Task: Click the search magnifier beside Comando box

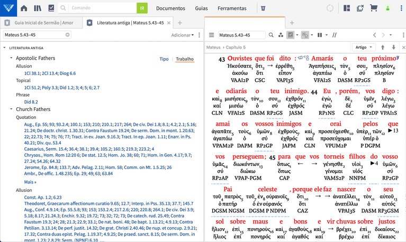Action: (x=63, y=8)
